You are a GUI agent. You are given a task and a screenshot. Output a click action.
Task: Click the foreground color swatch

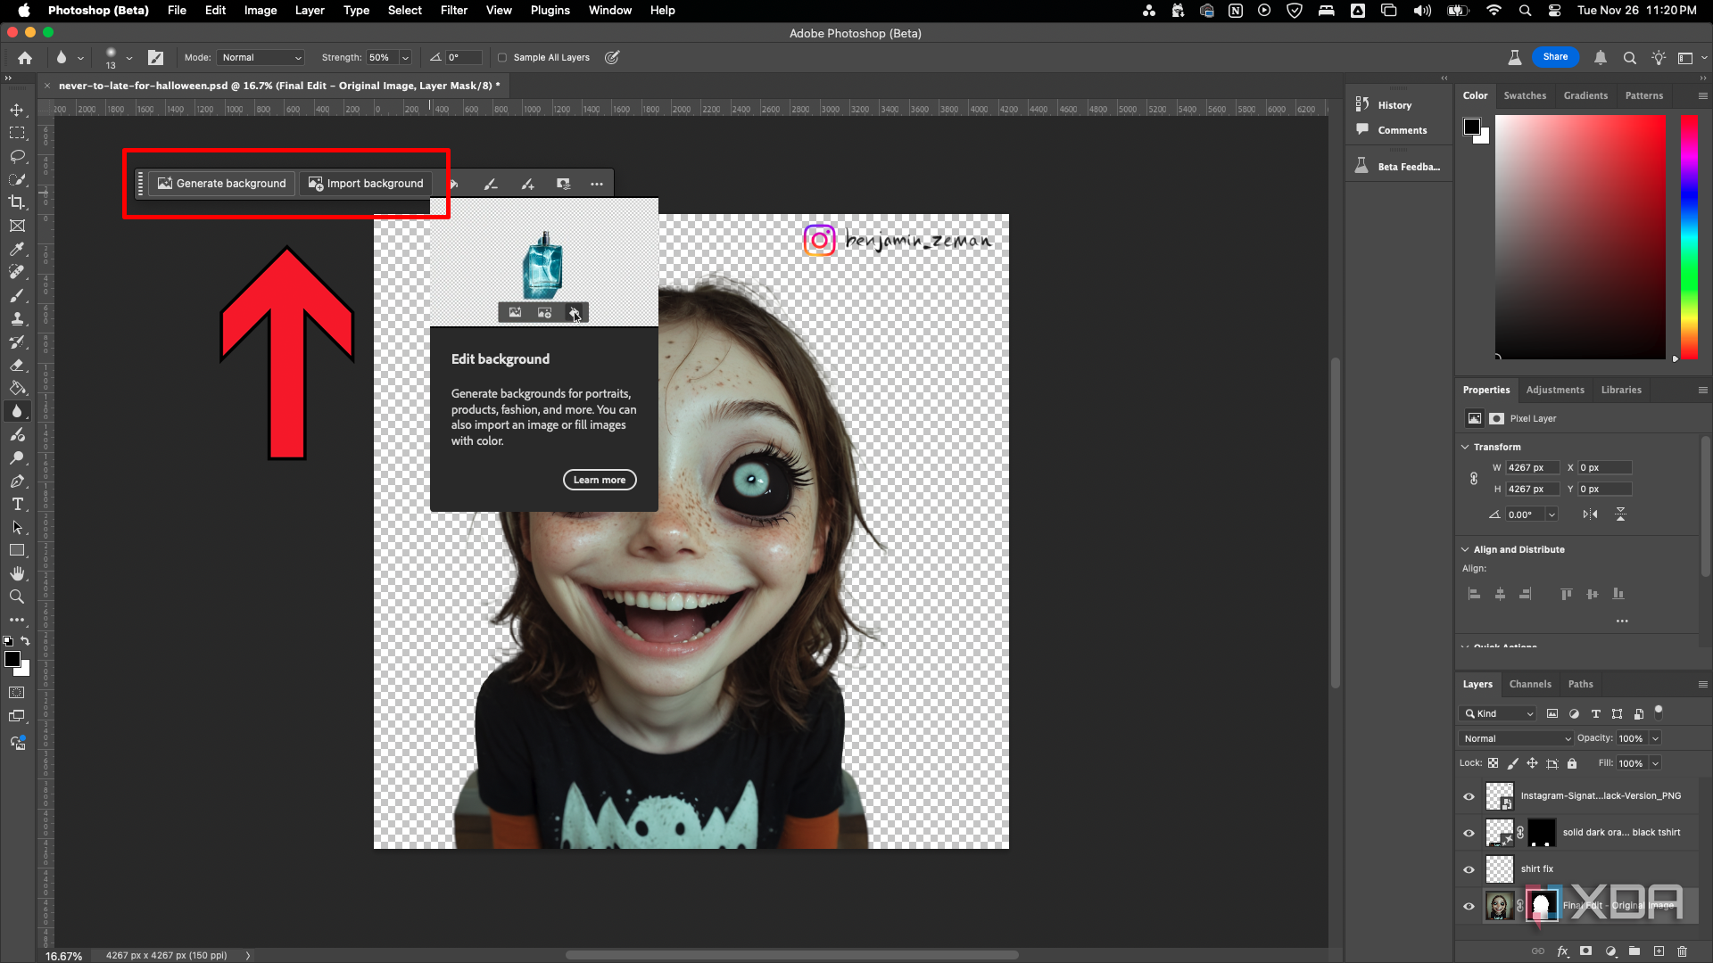click(x=12, y=660)
